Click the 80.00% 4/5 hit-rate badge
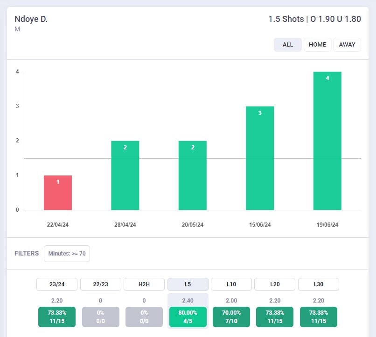 click(x=188, y=317)
